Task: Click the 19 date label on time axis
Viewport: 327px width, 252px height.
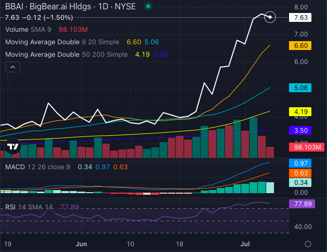Action: point(8,244)
